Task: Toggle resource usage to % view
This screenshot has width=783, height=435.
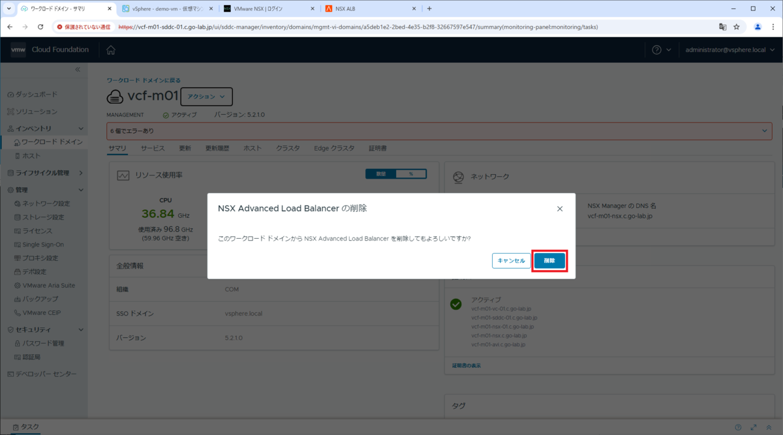Action: pyautogui.click(x=411, y=174)
